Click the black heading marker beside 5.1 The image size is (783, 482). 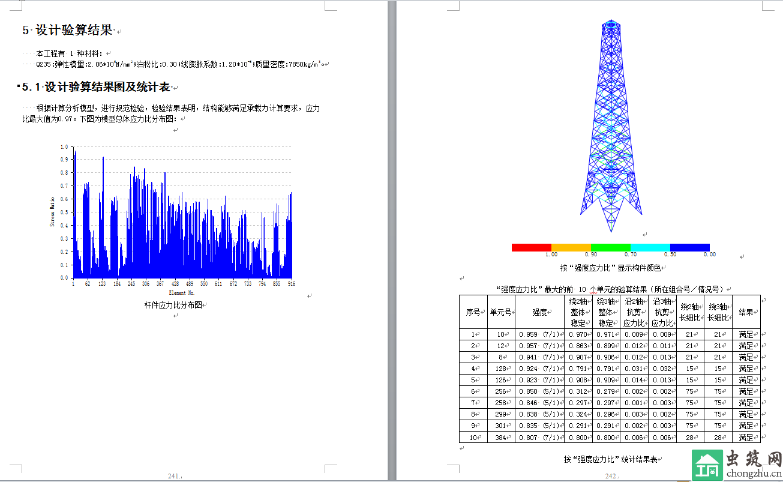tap(18, 86)
